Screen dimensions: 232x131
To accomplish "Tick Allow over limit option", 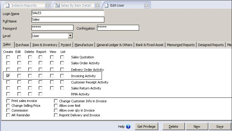I will pos(56,106).
